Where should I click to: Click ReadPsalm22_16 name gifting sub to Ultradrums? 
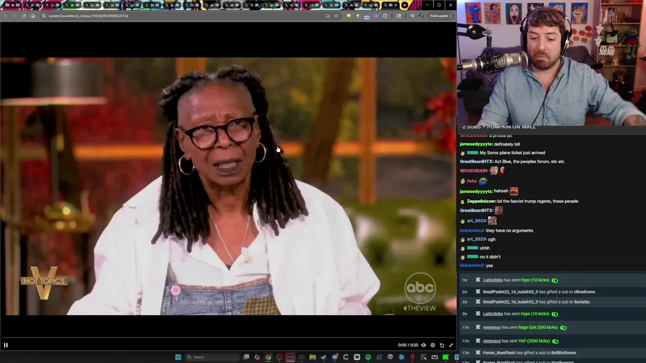tap(510, 291)
